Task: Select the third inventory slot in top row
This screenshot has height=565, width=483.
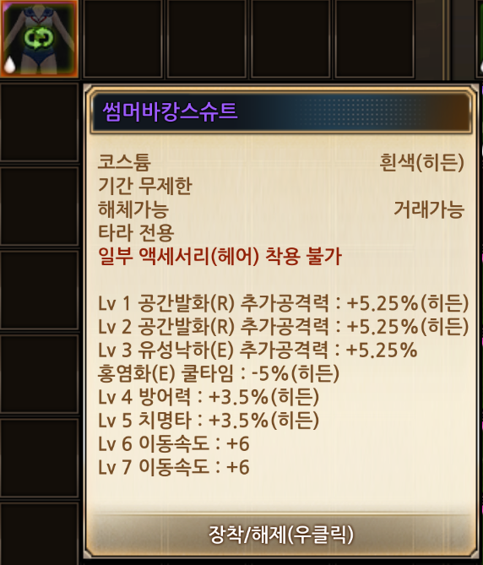Action: pyautogui.click(x=207, y=38)
